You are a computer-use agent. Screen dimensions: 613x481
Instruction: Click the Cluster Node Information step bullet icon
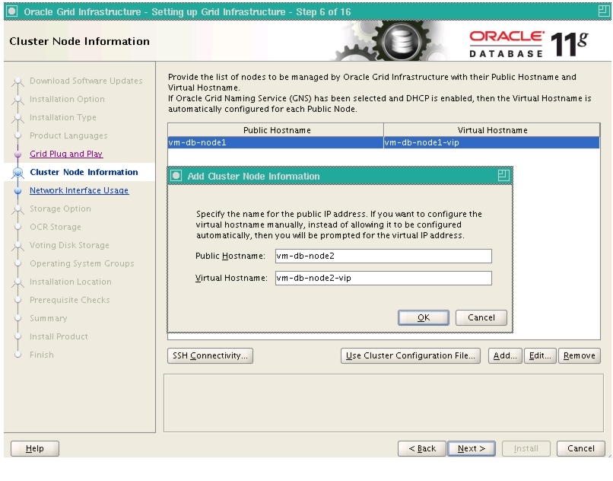pos(17,172)
